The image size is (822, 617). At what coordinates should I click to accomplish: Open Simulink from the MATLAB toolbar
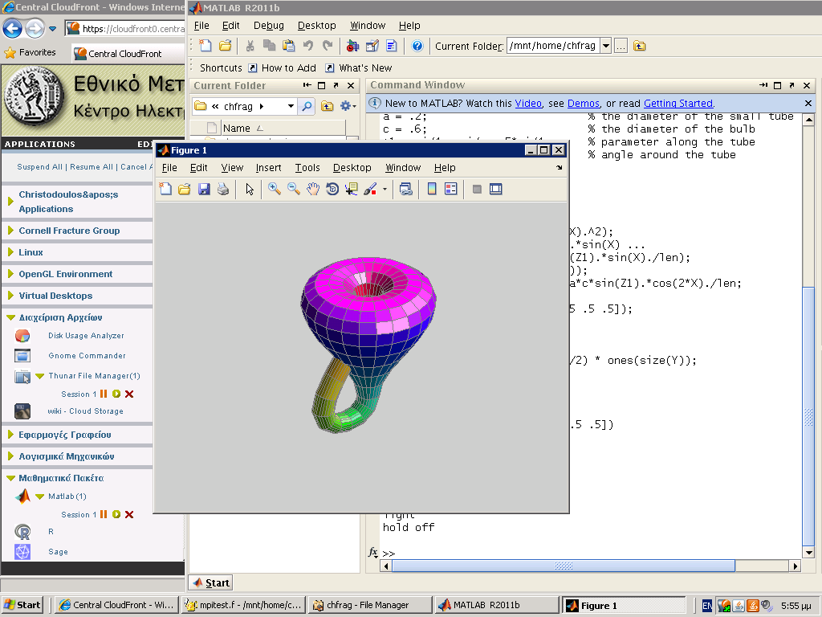pos(353,46)
